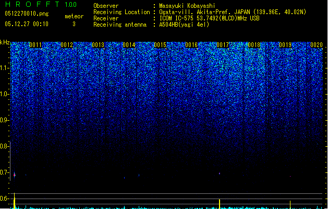328x209 pixels.
Task: Click the meteor count label
Action: point(74,16)
